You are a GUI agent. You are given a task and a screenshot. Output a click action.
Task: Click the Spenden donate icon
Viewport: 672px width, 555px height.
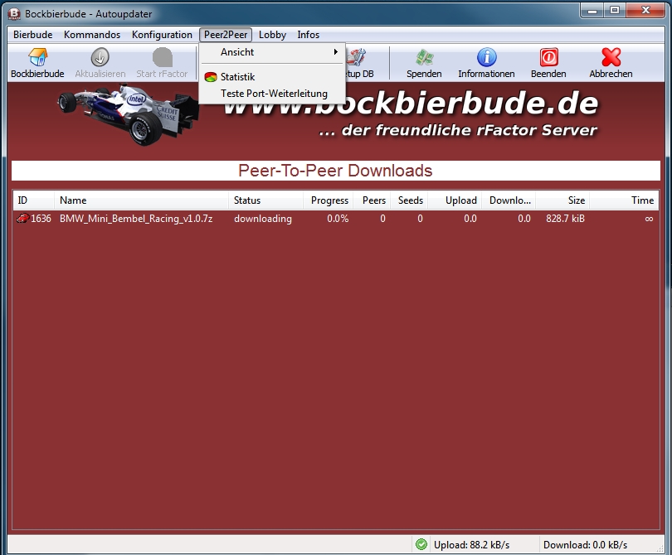(x=424, y=58)
